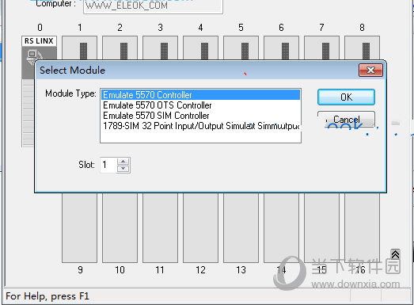Select the 1789-SIM 32 Point Input/Output entry
Viewport: 414px width, 305px height.
(200, 126)
